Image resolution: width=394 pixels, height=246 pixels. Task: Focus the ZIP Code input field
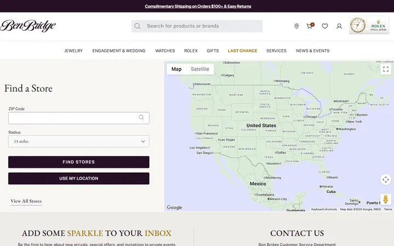[79, 118]
